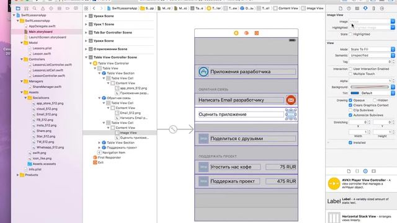Open related items grid icon in jump bar
397x223 pixels.
coord(86,8)
